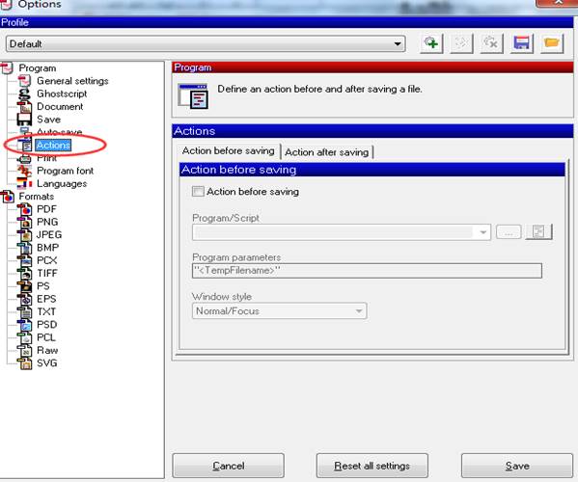578x482 pixels.
Task: Click the Reset all settings button
Action: click(372, 466)
